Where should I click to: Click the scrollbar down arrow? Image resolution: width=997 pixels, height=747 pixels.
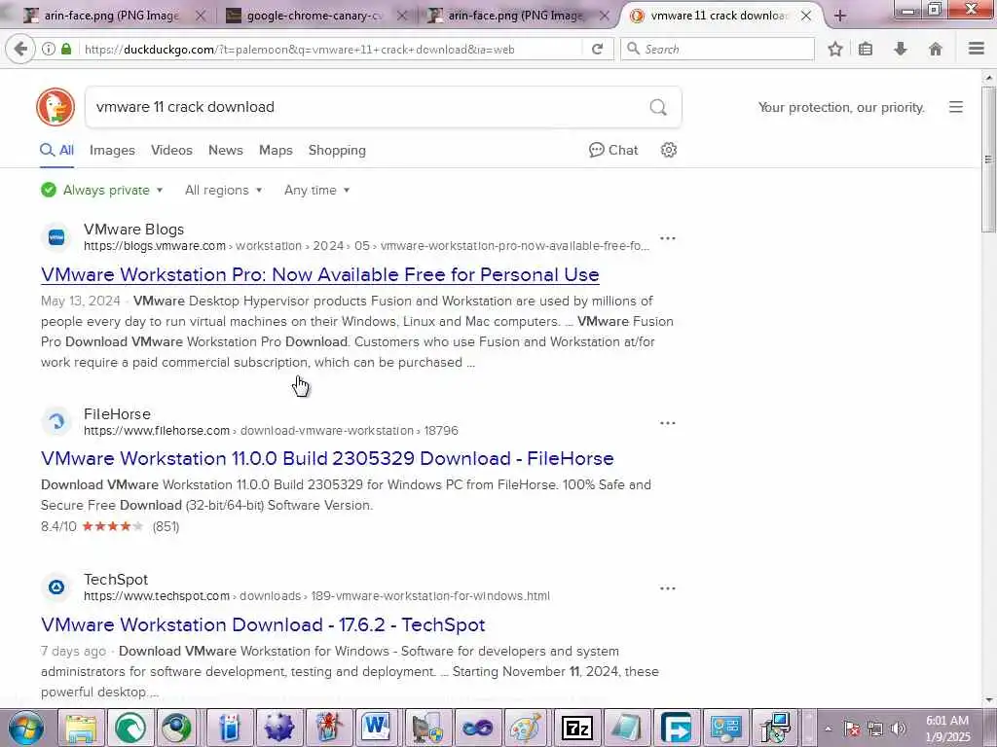989,700
